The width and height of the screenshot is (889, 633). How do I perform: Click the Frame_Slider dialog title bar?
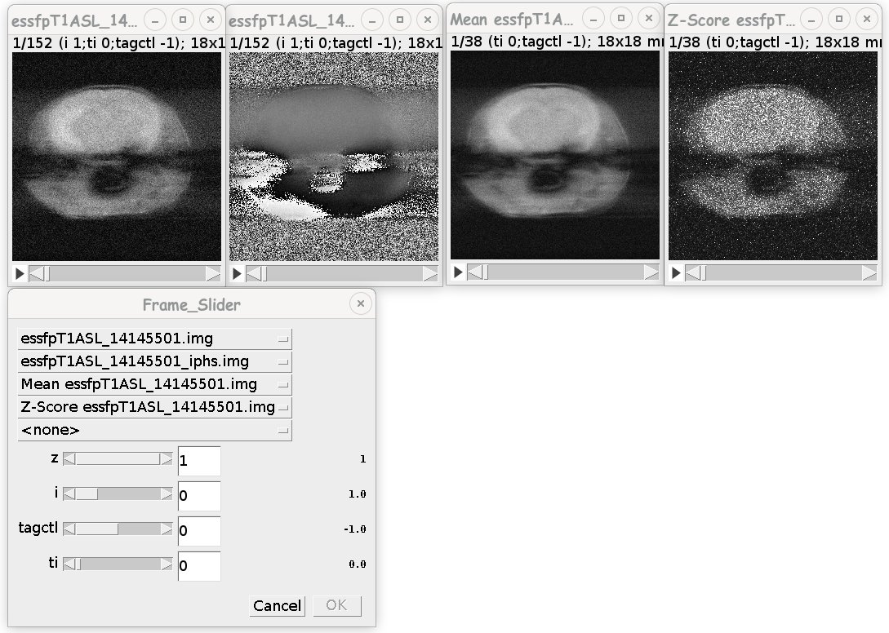192,304
